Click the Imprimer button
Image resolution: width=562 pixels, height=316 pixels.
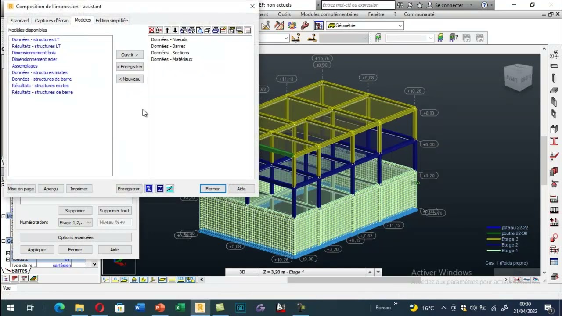[x=79, y=189]
